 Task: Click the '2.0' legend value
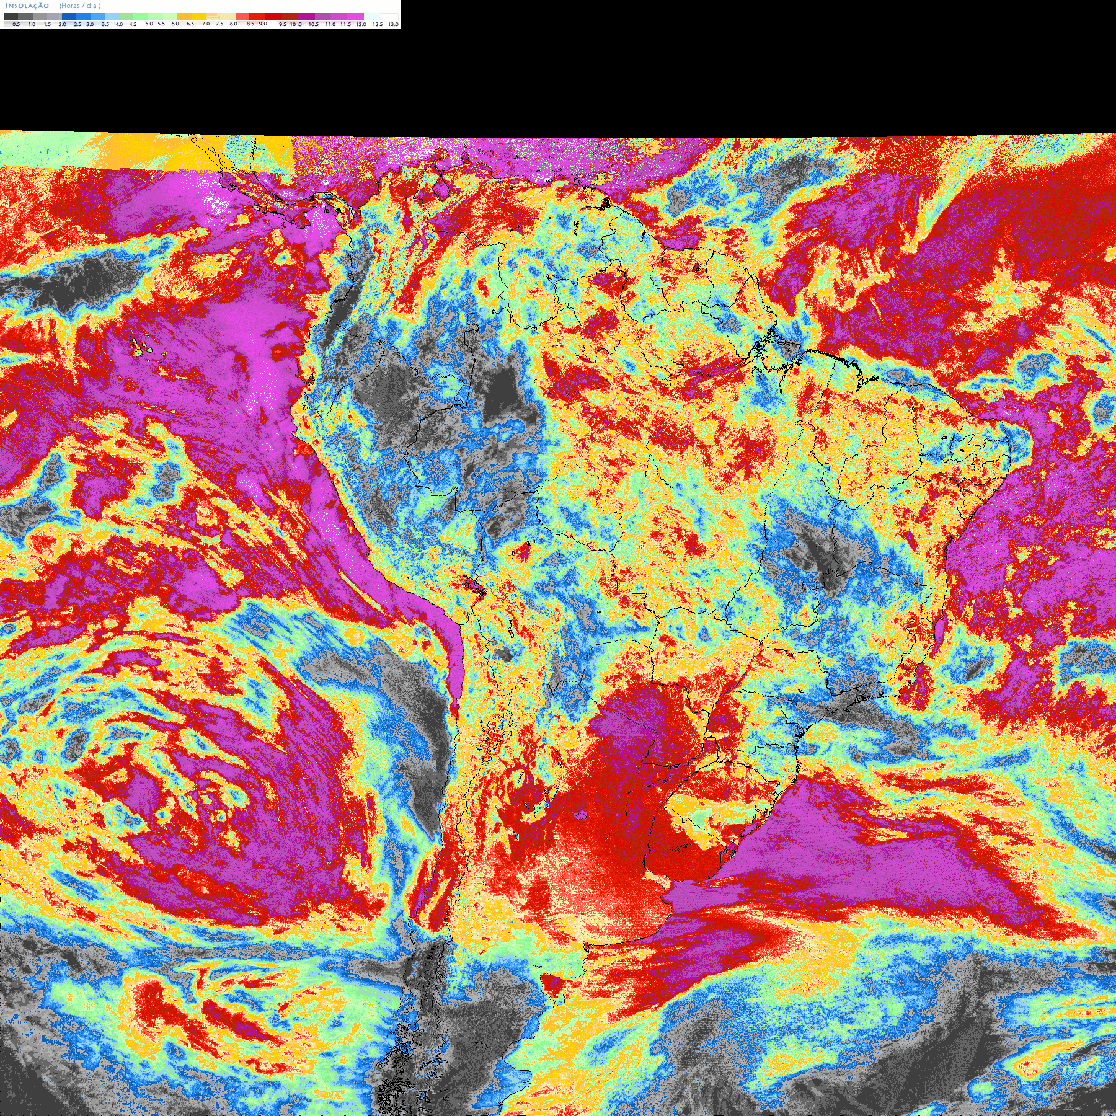pyautogui.click(x=62, y=24)
